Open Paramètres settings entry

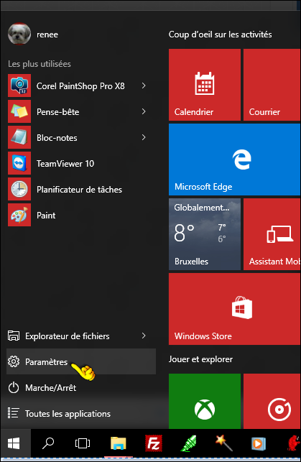[x=81, y=361]
